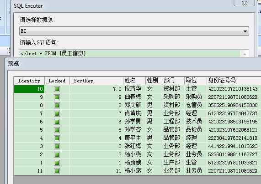Click the 姓名 column header
Screen dimensions: 261x184
coord(134,81)
